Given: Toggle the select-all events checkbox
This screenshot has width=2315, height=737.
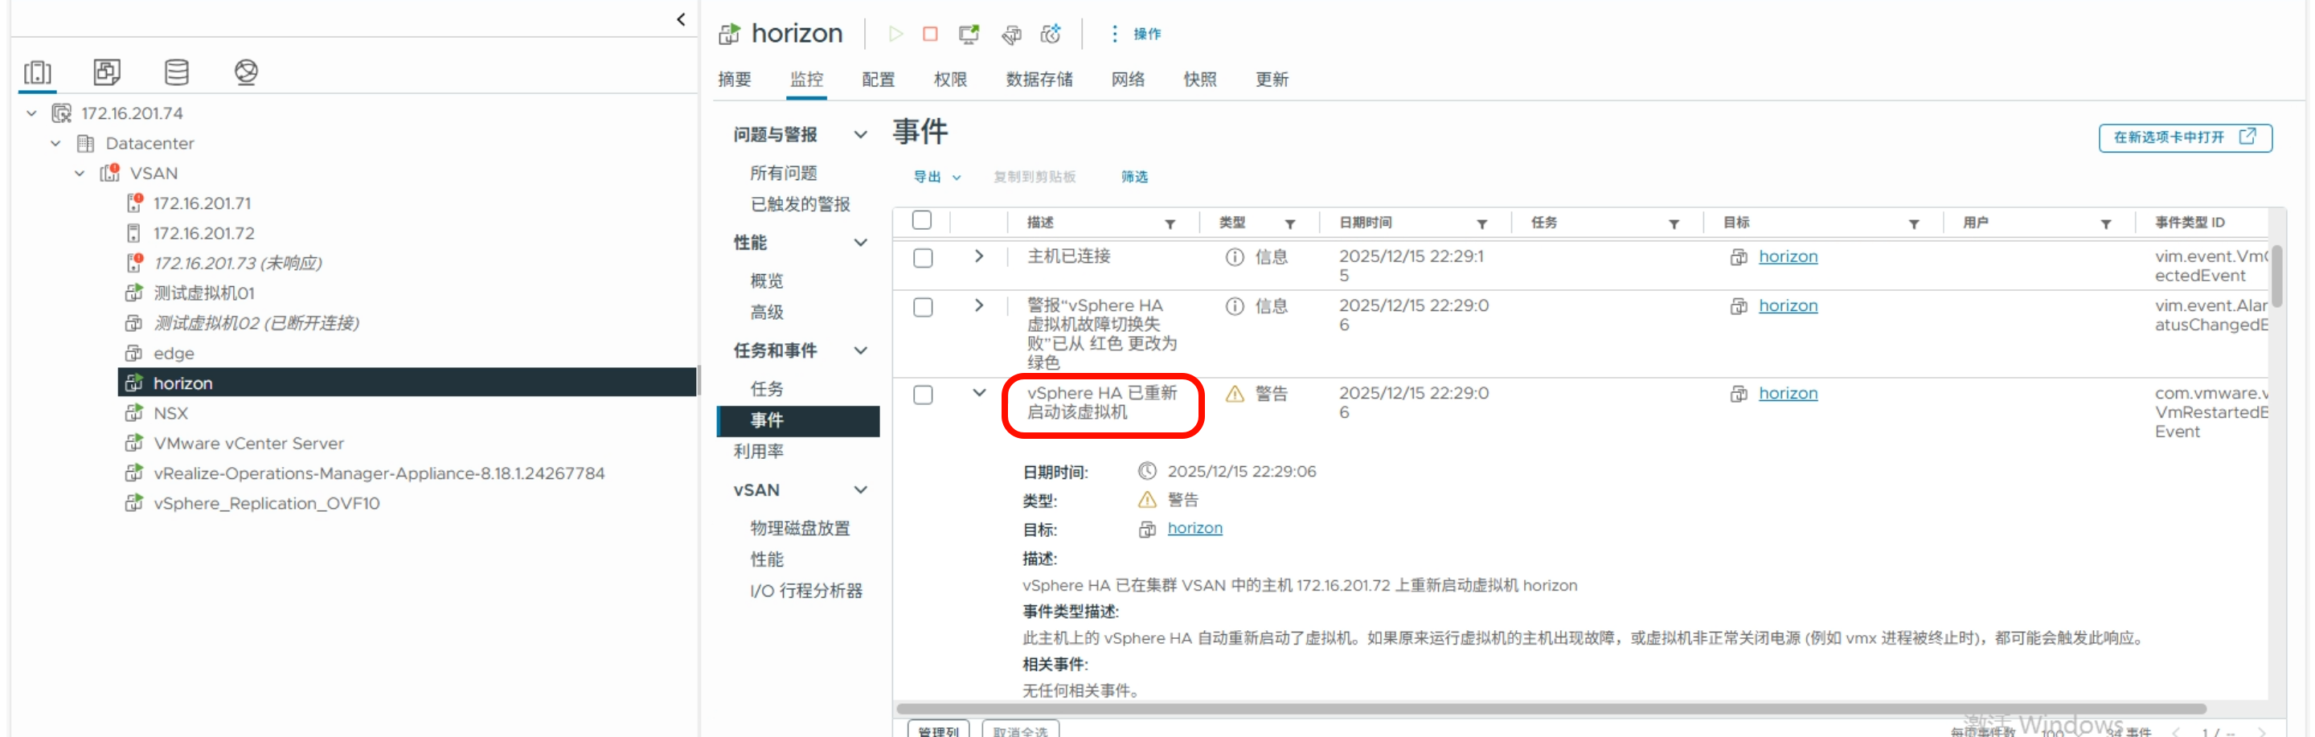Looking at the screenshot, I should [922, 220].
